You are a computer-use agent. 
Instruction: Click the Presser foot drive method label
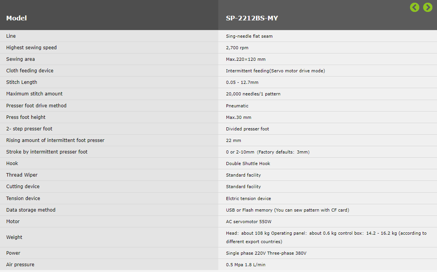coord(37,106)
